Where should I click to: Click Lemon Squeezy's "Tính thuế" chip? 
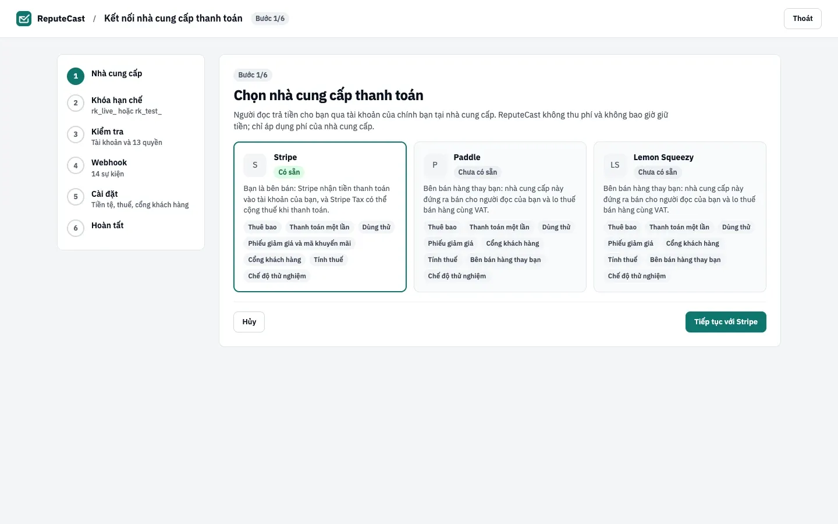[x=623, y=260]
